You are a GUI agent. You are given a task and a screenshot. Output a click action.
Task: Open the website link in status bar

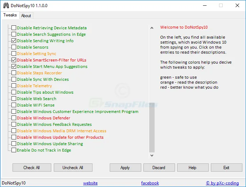click(x=90, y=183)
